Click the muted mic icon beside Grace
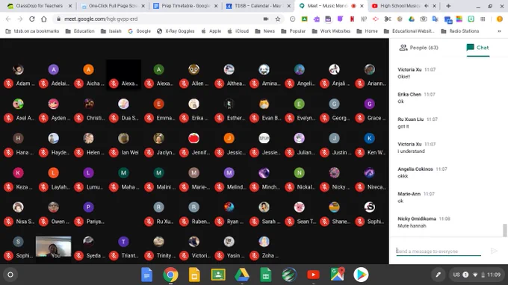The width and height of the screenshot is (508, 285). [x=359, y=118]
